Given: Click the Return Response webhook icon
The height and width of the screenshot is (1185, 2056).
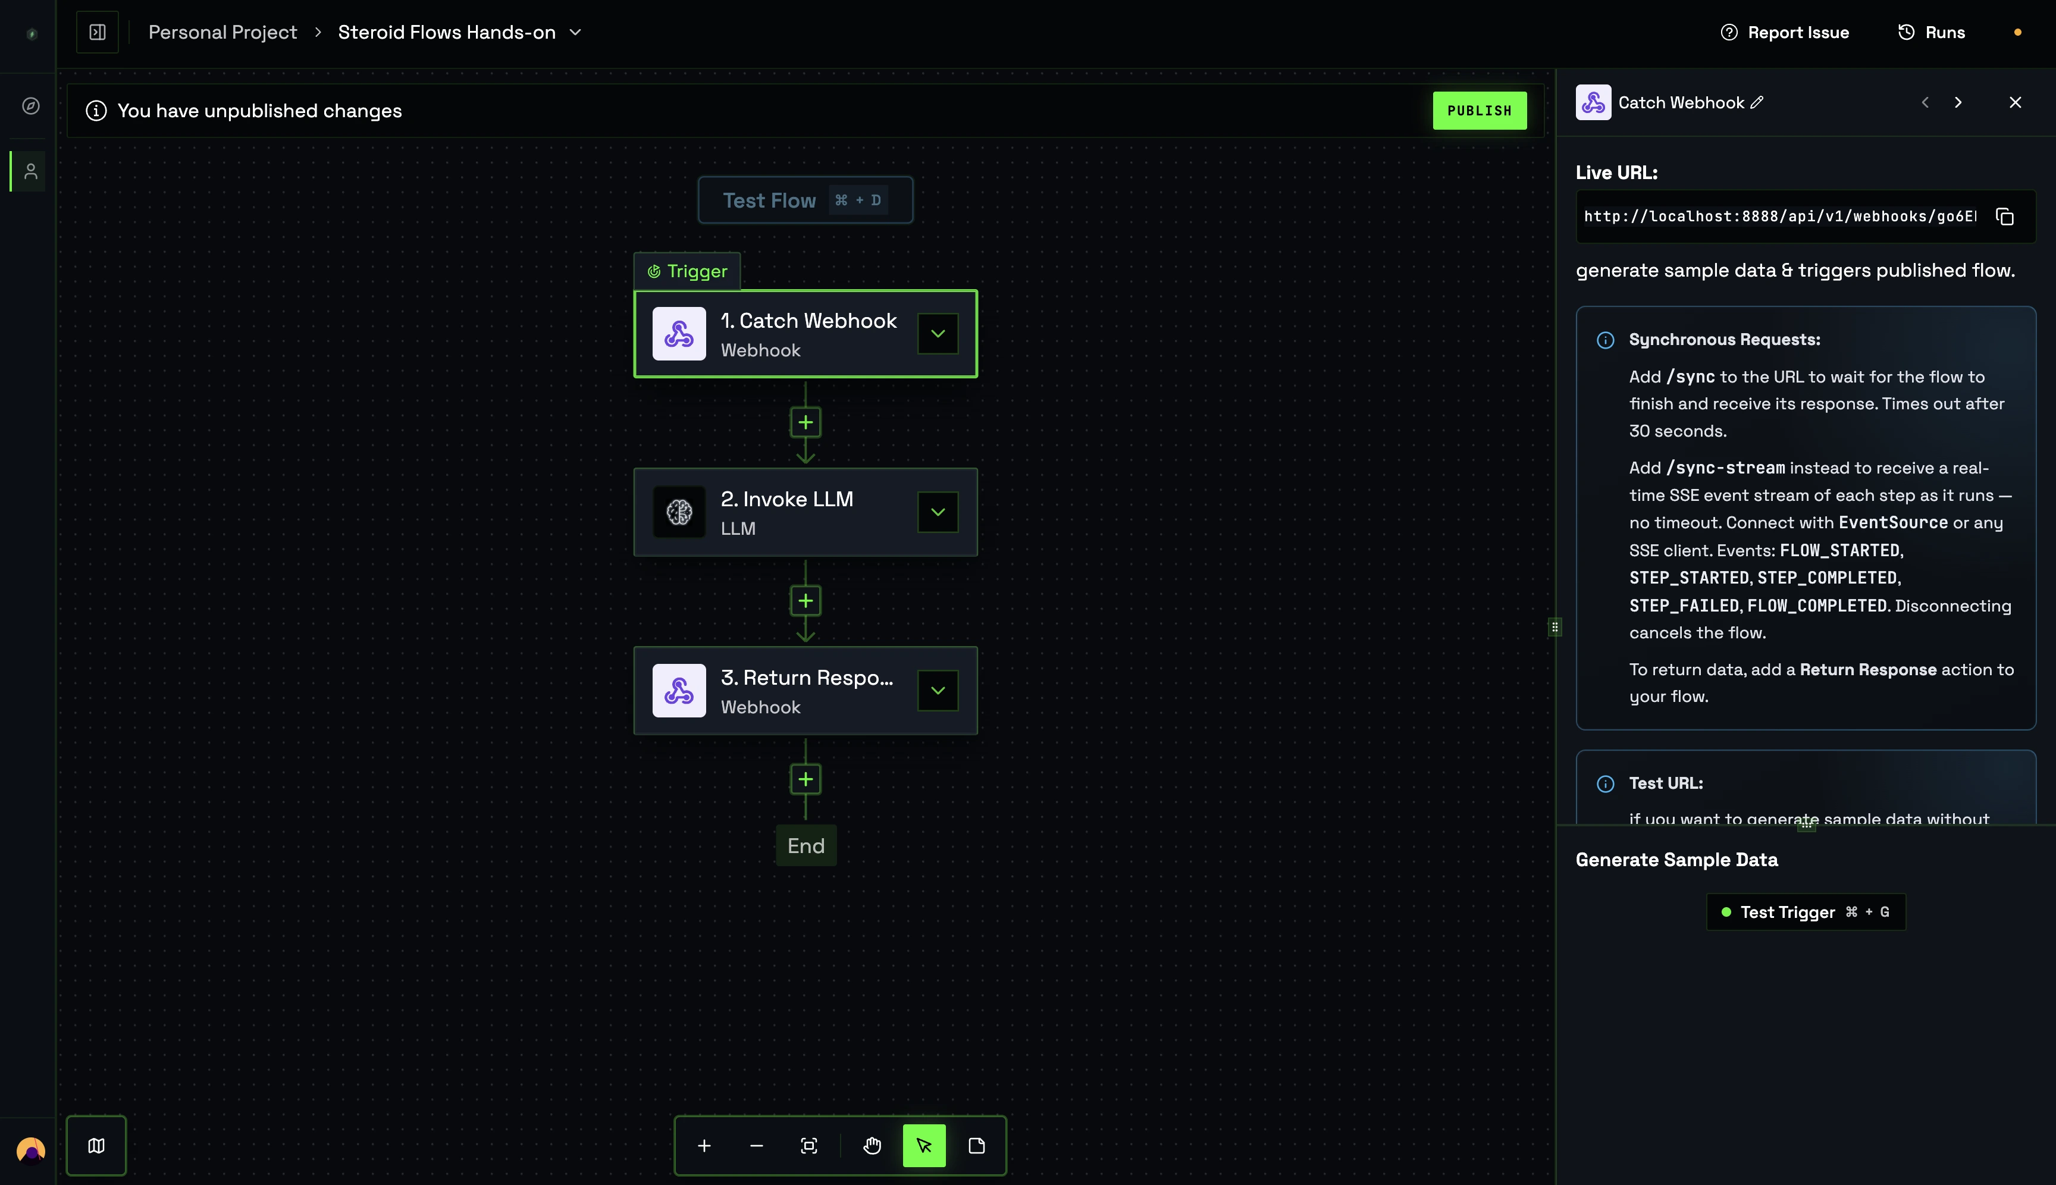Looking at the screenshot, I should click(679, 690).
